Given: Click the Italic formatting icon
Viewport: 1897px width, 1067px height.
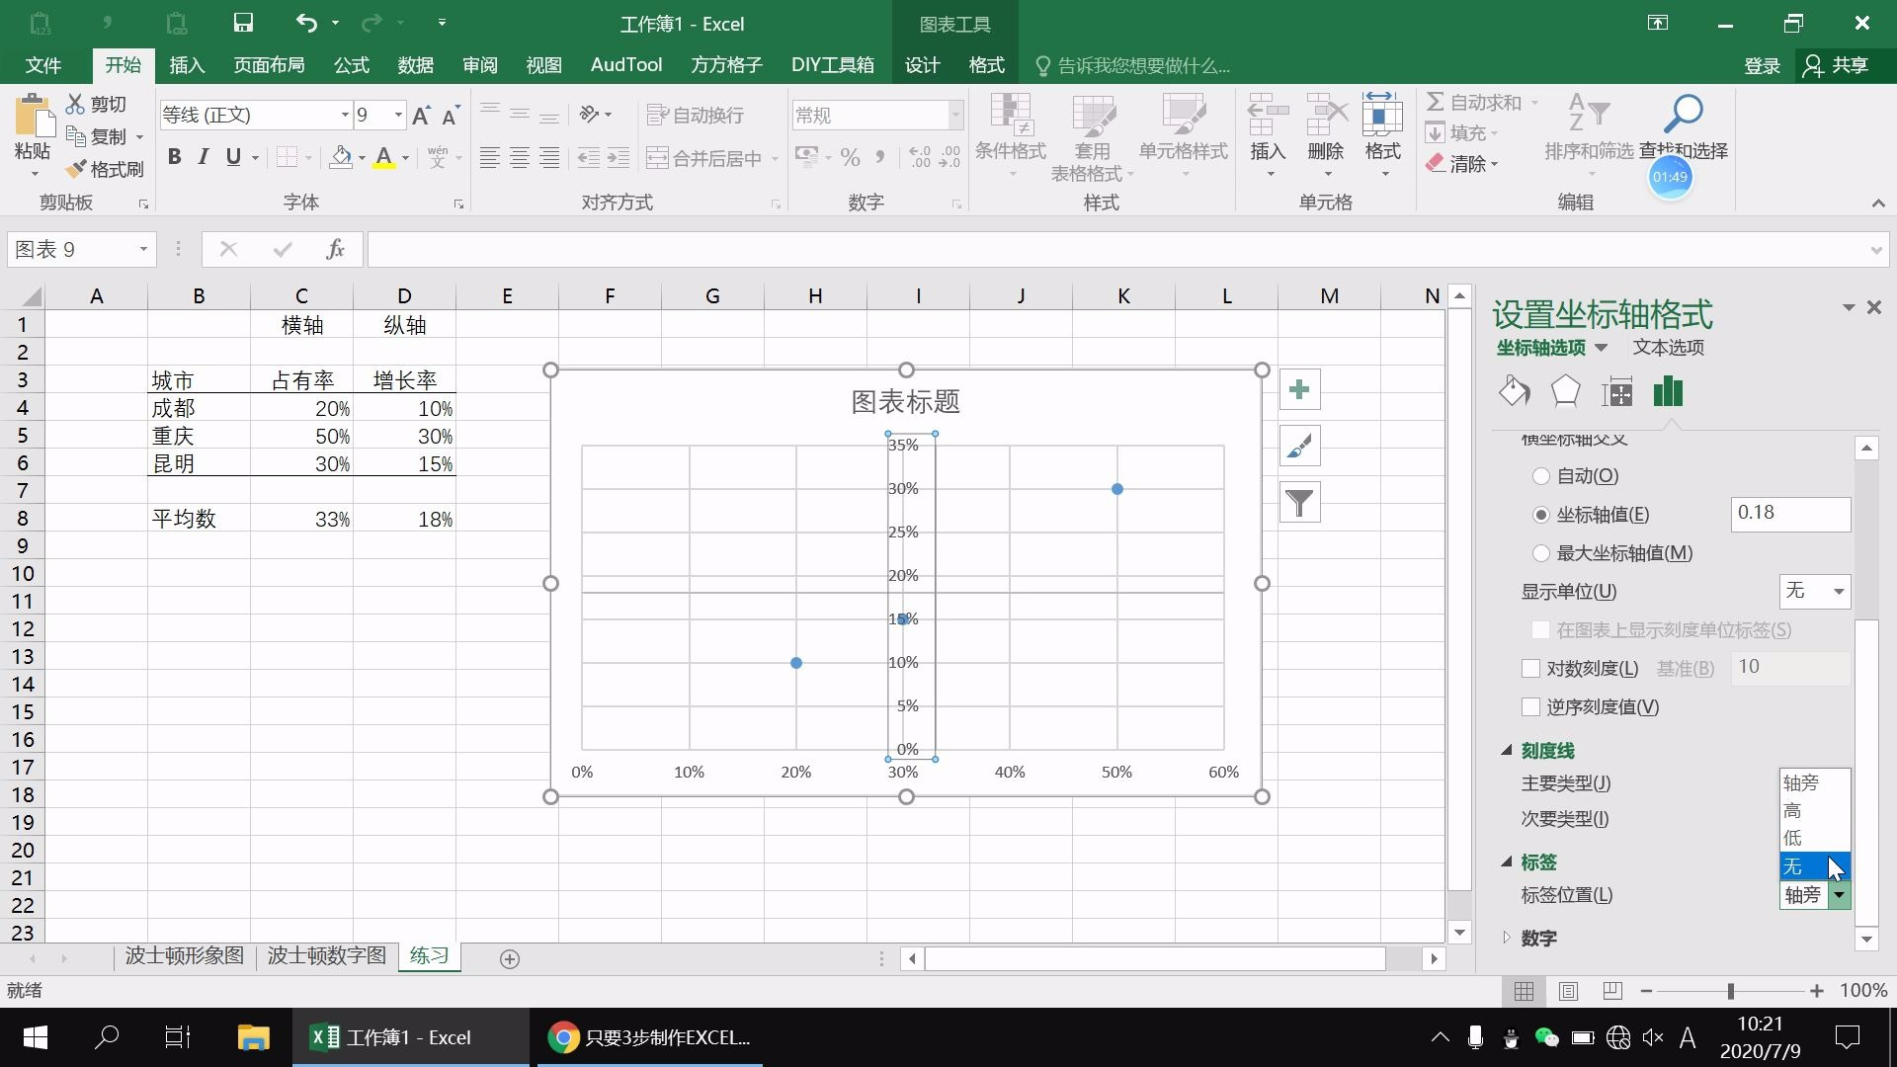Looking at the screenshot, I should (x=204, y=156).
